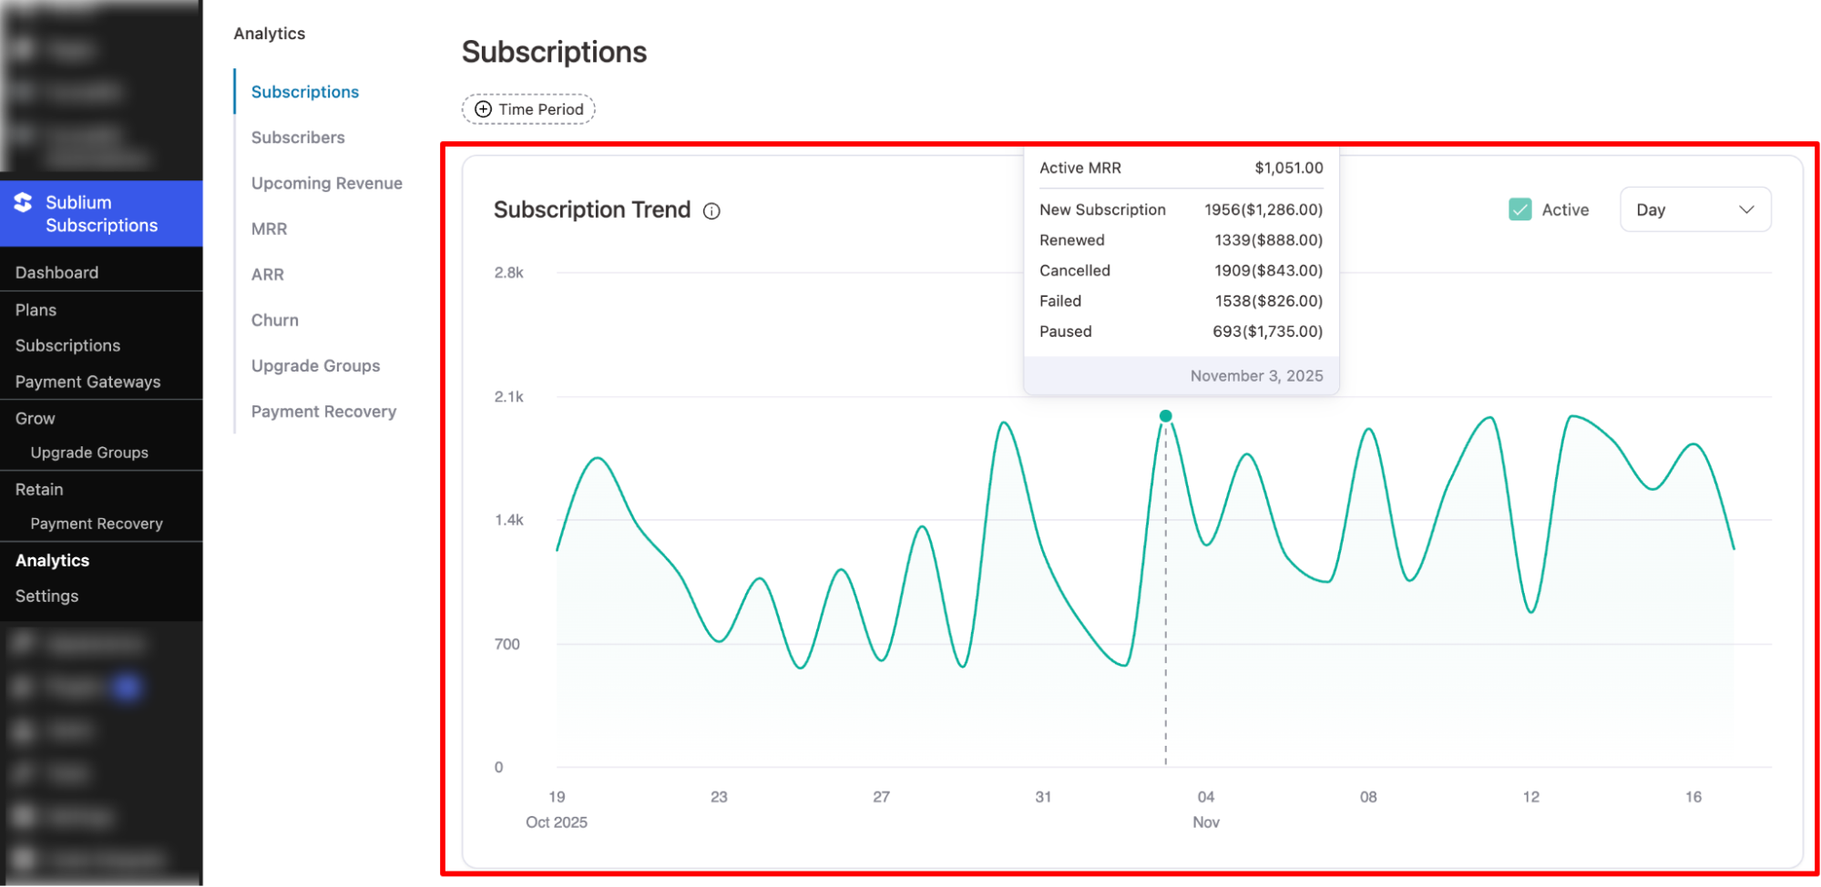Uncheck the Active checkbox on the chart

click(1519, 209)
